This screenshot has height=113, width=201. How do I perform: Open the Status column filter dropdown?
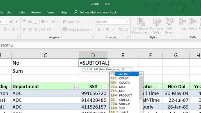pos(160,87)
